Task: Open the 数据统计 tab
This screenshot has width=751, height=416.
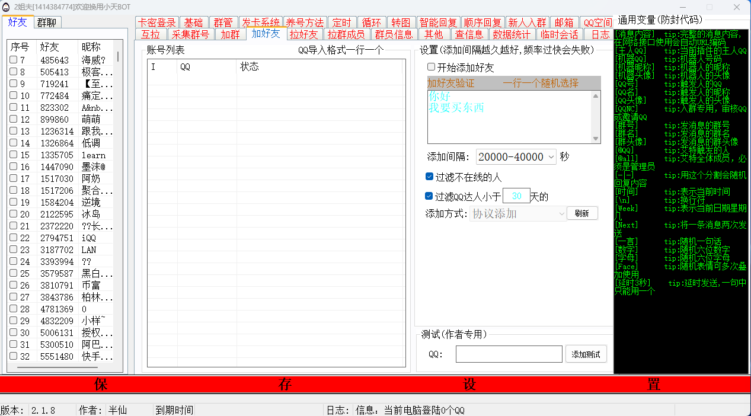Action: [512, 34]
